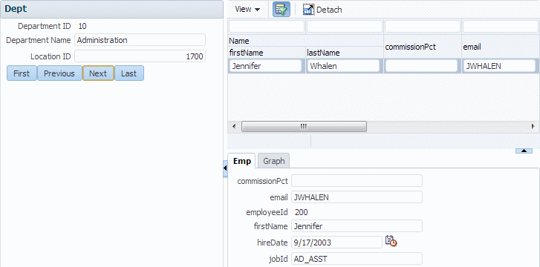Click the empty commissionPct cell in the table row
This screenshot has height=267, width=540.
421,66
